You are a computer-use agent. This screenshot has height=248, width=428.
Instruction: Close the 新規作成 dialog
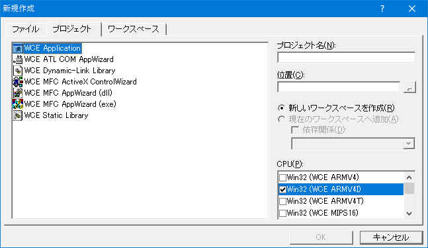click(x=412, y=9)
